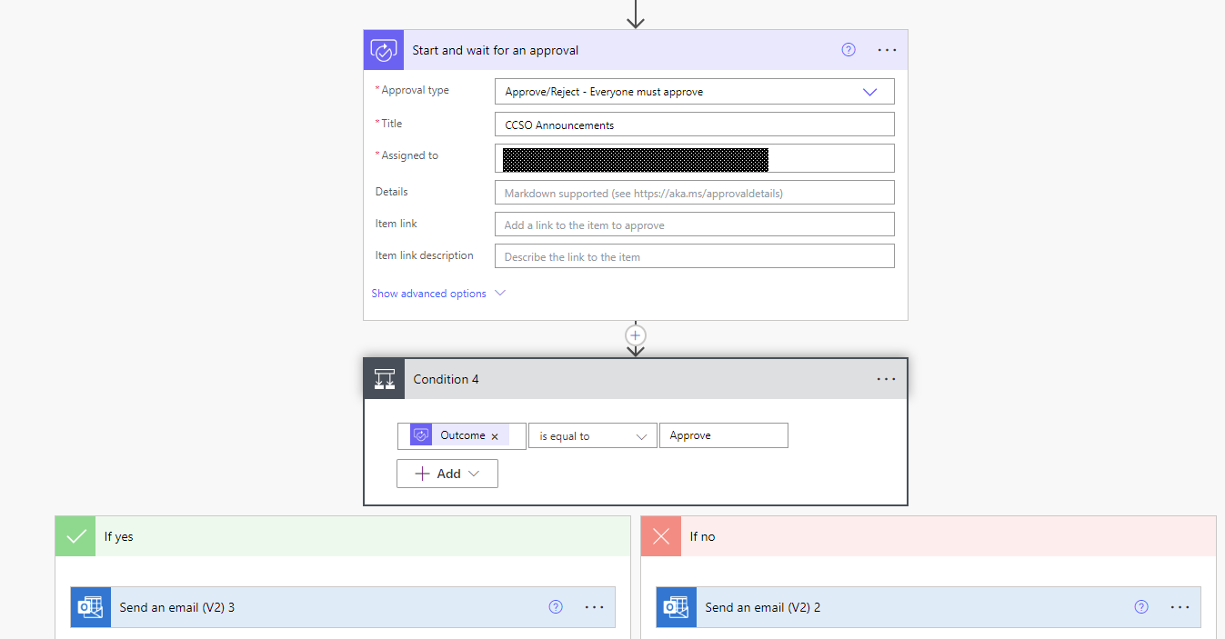Open the Approval type dropdown
This screenshot has height=639, width=1225.
[694, 92]
